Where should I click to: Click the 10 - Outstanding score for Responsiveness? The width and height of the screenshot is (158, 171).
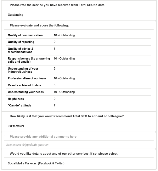coord(64,59)
